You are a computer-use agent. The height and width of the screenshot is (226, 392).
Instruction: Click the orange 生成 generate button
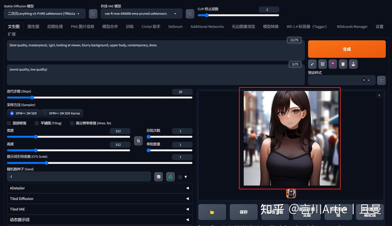[347, 49]
